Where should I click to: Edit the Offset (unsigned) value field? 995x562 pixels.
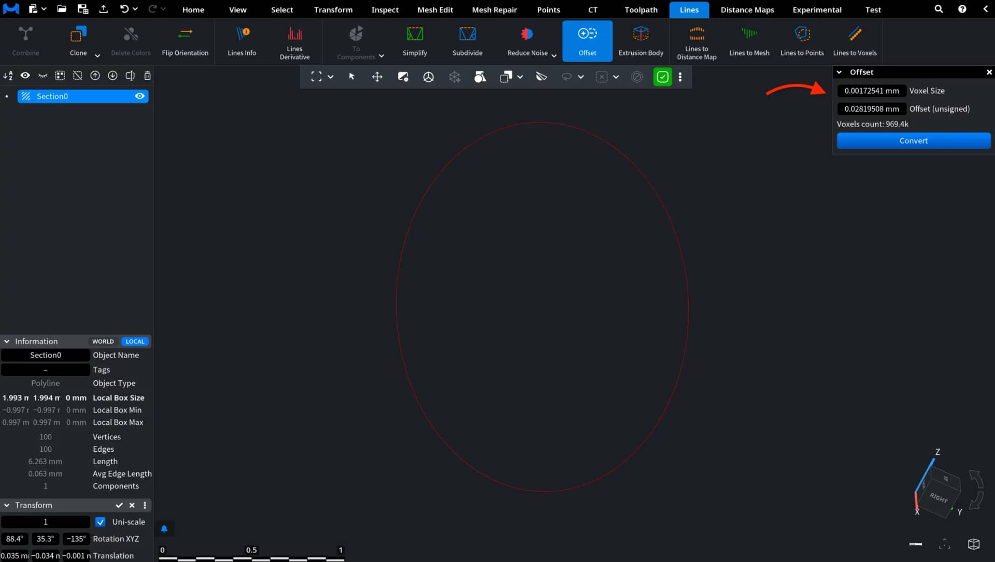point(871,109)
